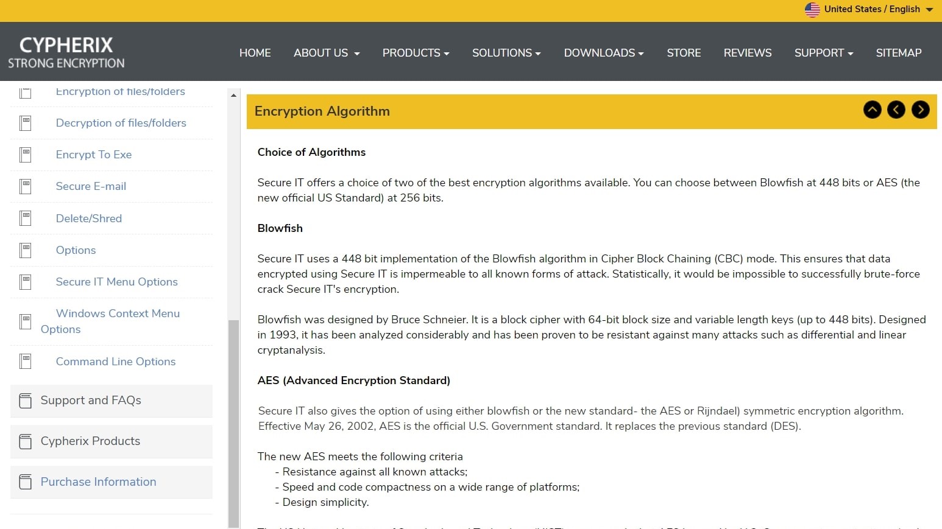
Task: Click page icon beside Delete/Shred
Action: [26, 218]
